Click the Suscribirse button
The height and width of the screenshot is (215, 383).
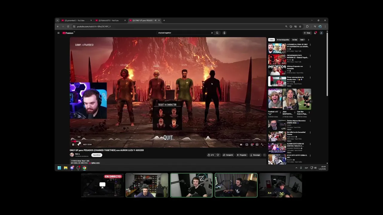click(97, 155)
